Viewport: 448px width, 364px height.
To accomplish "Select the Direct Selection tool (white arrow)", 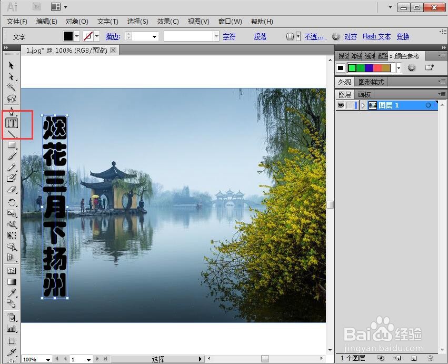I will point(11,76).
